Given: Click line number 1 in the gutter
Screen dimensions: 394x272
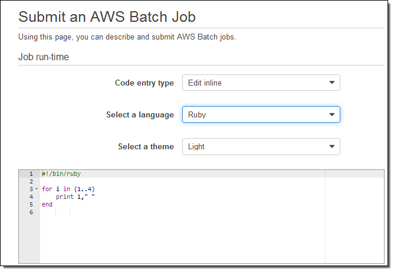Looking at the screenshot, I should coord(31,174).
